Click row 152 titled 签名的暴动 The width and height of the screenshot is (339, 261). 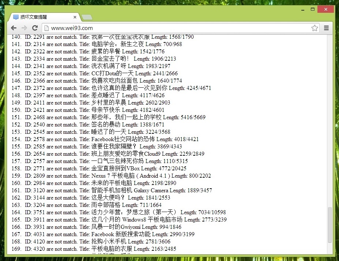88,125
